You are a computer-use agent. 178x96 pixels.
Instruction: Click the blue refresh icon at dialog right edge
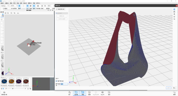click(x=174, y=9)
